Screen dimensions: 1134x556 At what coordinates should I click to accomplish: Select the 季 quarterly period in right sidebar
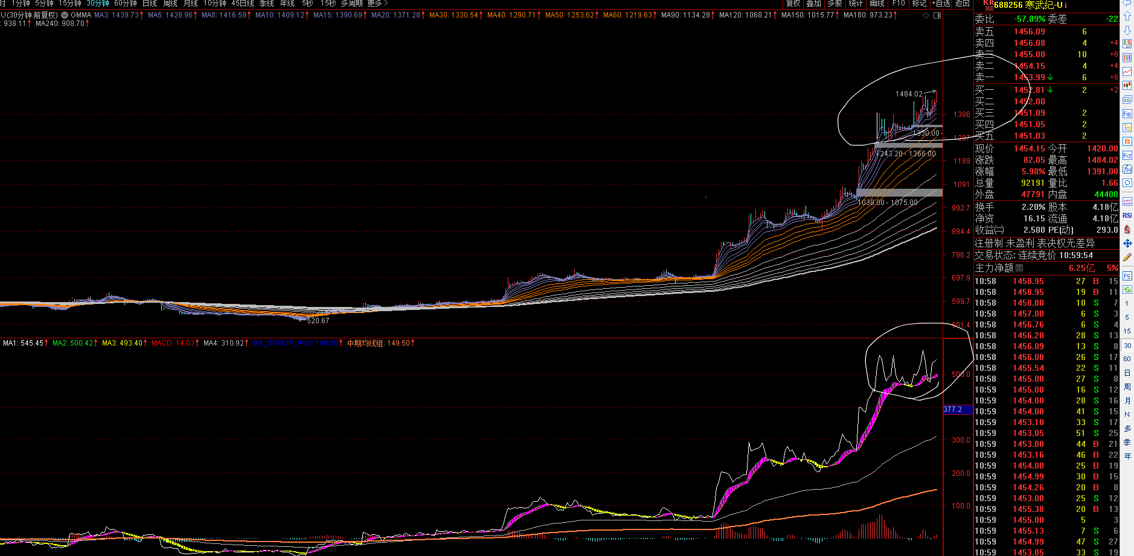(x=1127, y=442)
